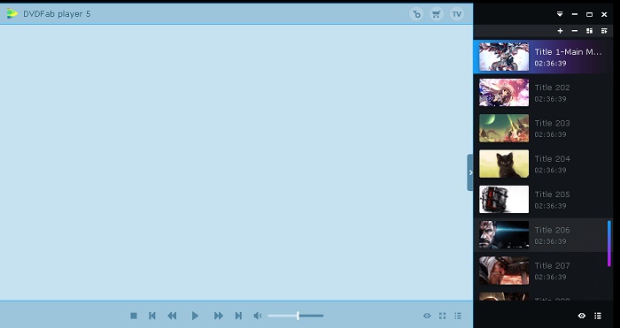
Task: Toggle eye icon in player control bar
Action: pos(427,316)
